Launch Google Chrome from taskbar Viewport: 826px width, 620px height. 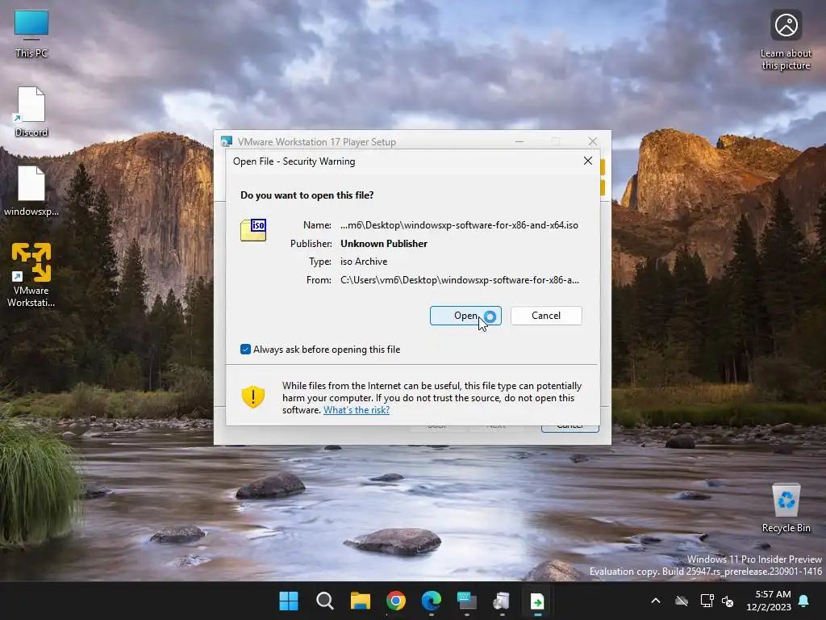tap(395, 601)
